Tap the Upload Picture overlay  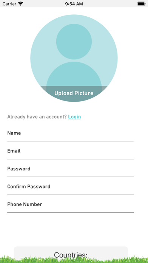[x=74, y=93]
